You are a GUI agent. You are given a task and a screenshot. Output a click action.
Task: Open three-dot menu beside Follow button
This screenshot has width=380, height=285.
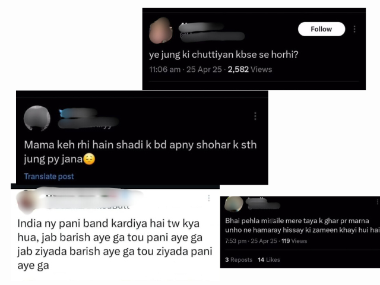(354, 29)
